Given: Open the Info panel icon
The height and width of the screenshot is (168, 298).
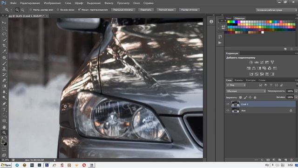Looking at the screenshot, I should point(211,22).
